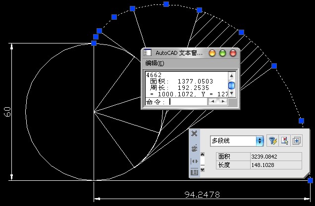Click the 60 vertical dimension text
Screen dimensions: 315x206
[7, 112]
